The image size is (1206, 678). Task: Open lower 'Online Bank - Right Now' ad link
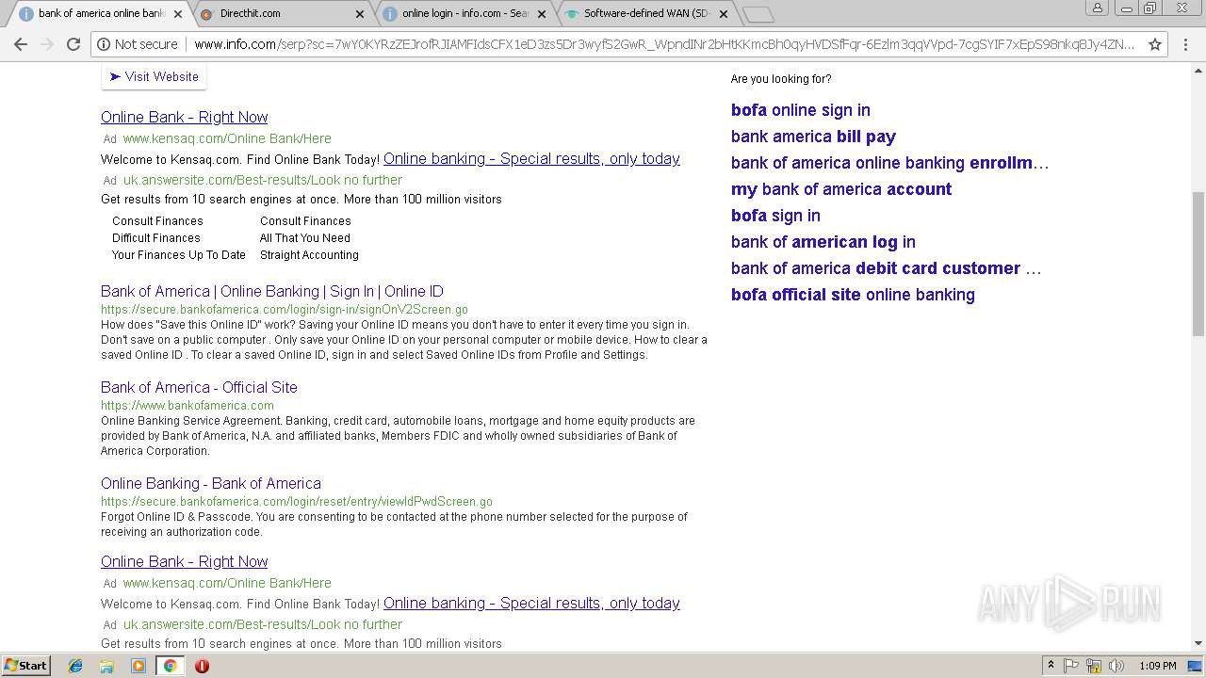coord(185,561)
